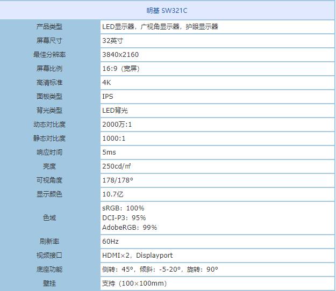Select the 静态对比度 label
The image size is (336, 291).
coord(49,138)
